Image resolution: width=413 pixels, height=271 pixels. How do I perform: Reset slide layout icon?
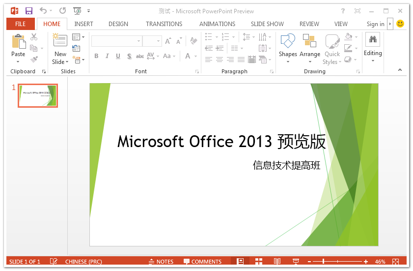coord(76,48)
